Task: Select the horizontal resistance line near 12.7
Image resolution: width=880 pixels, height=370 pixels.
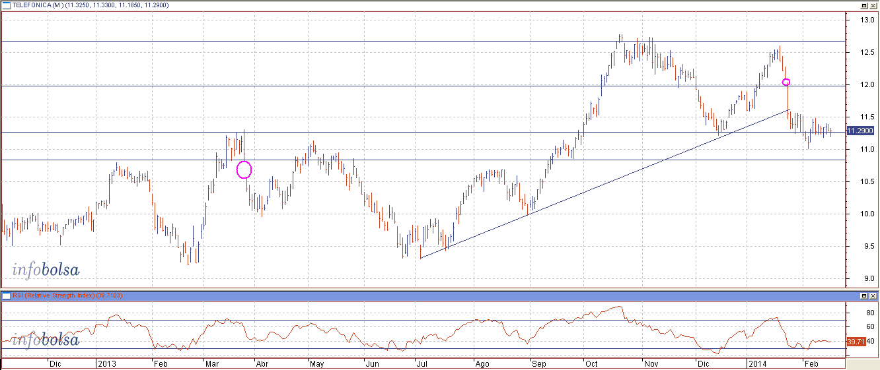Action: pyautogui.click(x=423, y=42)
